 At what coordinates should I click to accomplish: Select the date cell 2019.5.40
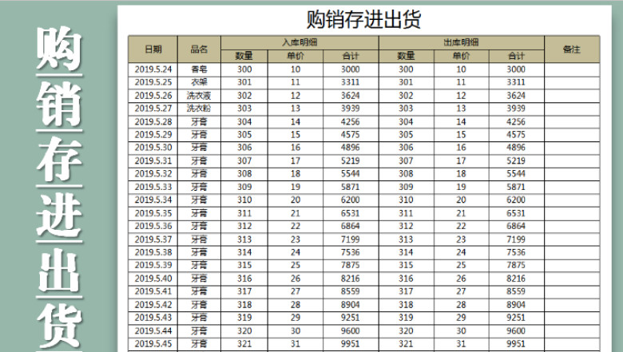(x=153, y=279)
